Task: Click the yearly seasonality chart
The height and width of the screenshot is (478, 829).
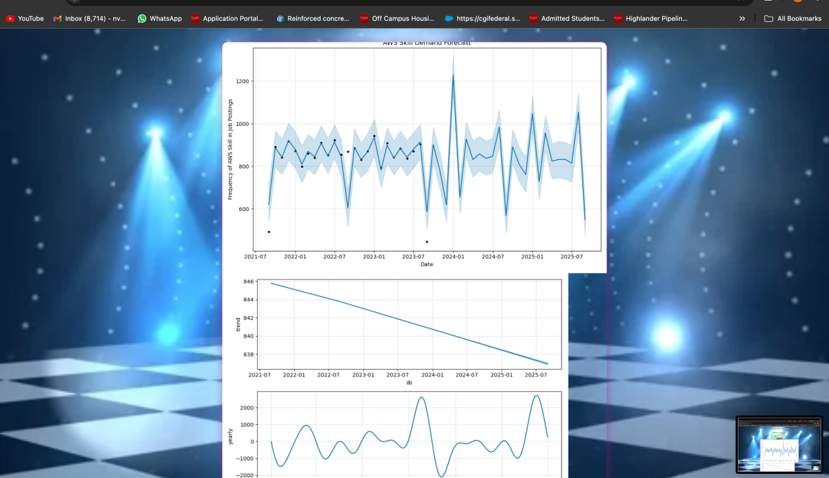Action: (x=409, y=435)
